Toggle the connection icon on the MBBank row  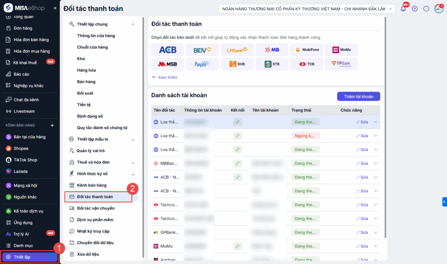tap(237, 163)
